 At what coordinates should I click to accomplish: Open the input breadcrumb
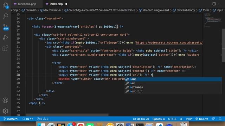click(x=218, y=10)
